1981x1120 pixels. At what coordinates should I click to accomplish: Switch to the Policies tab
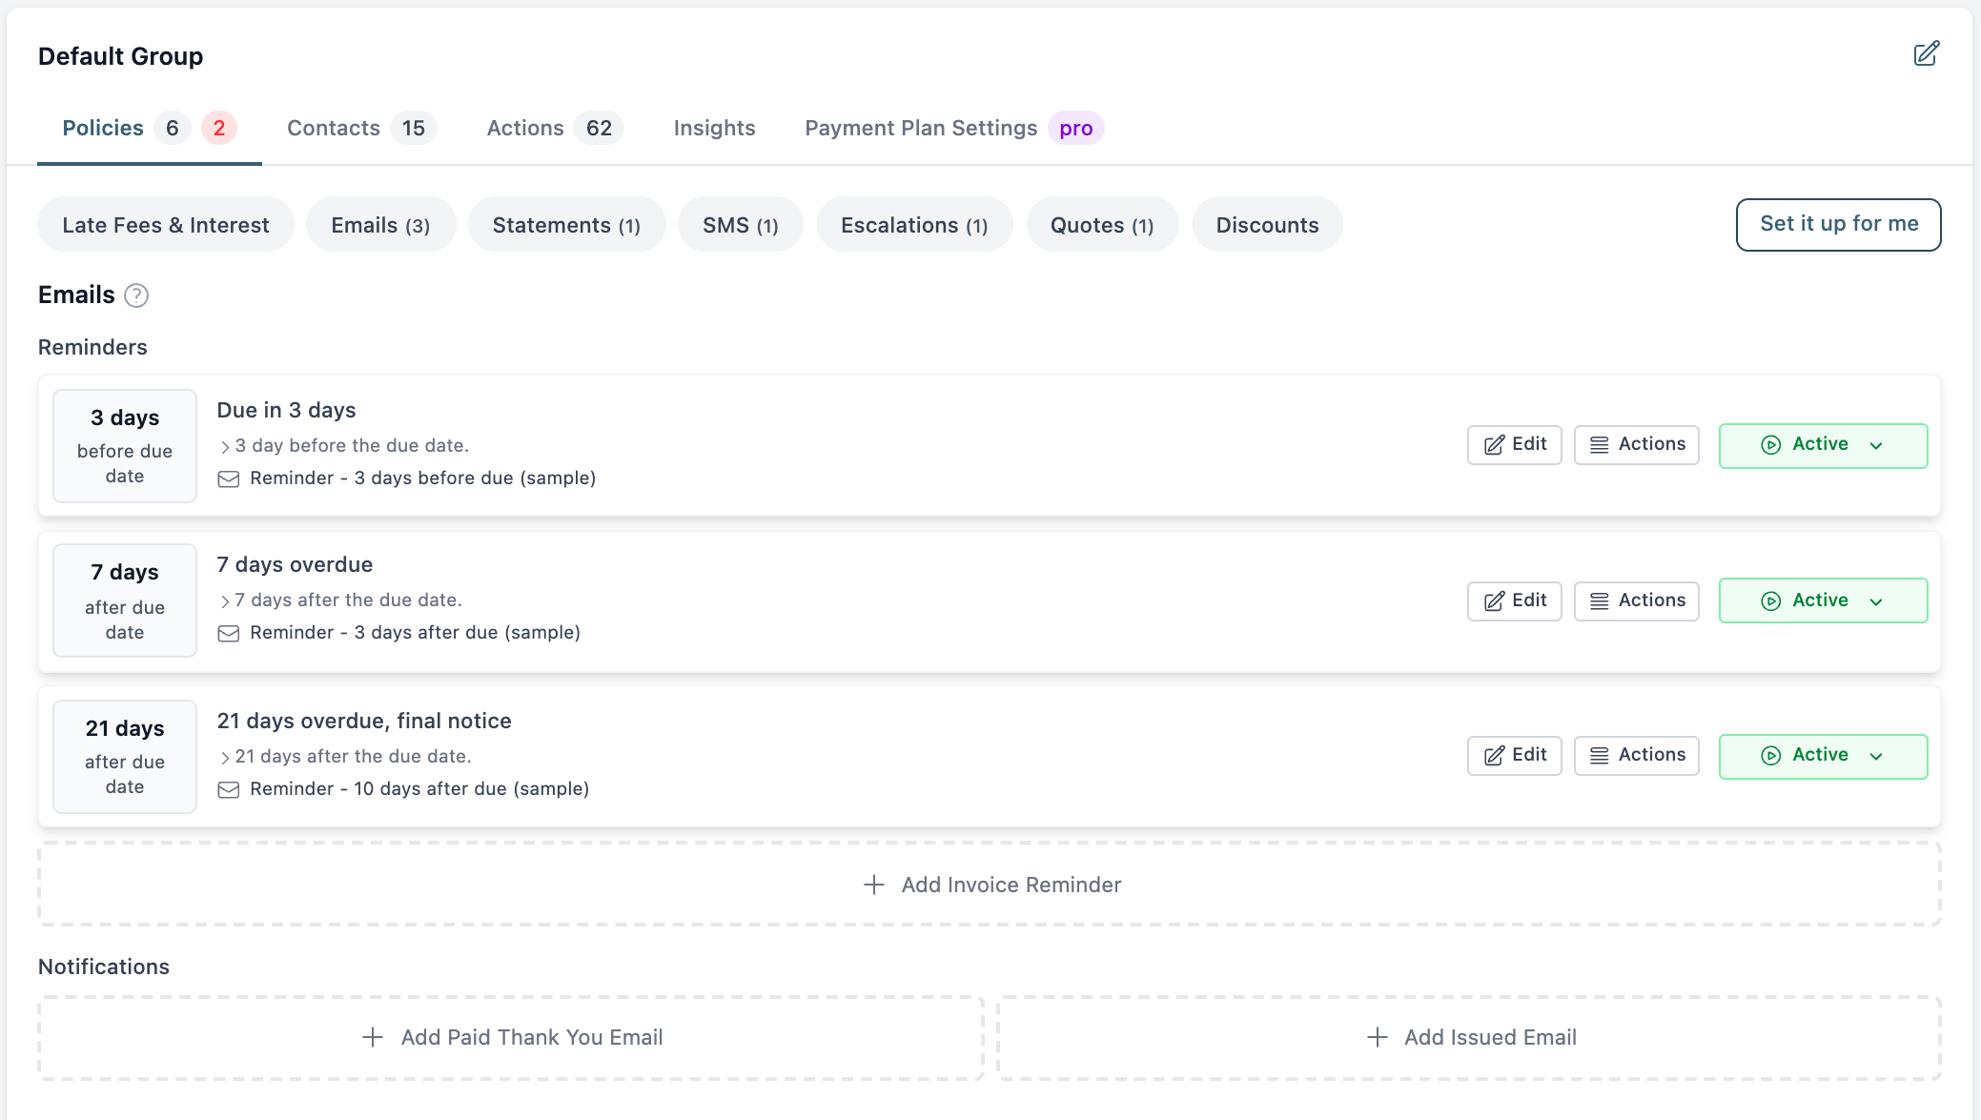[150, 128]
